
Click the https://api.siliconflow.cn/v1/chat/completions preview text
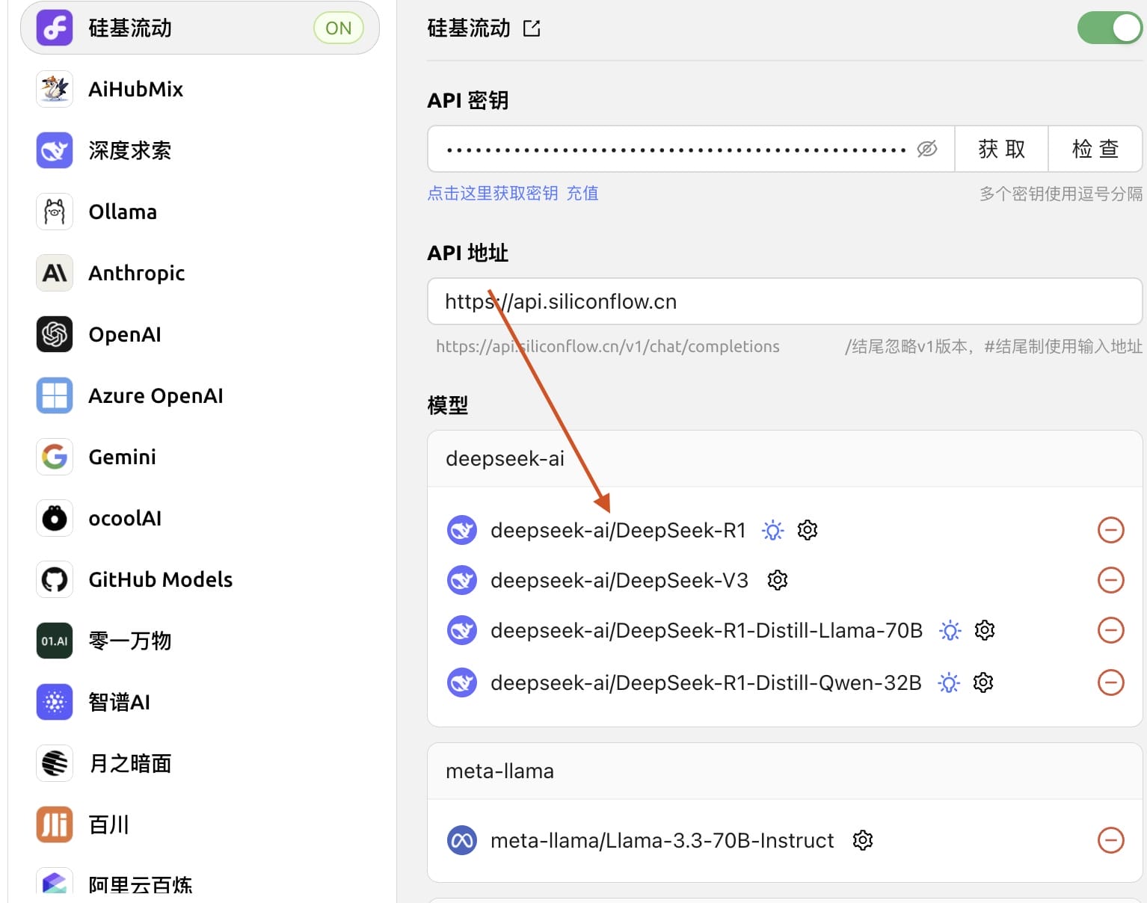point(608,346)
